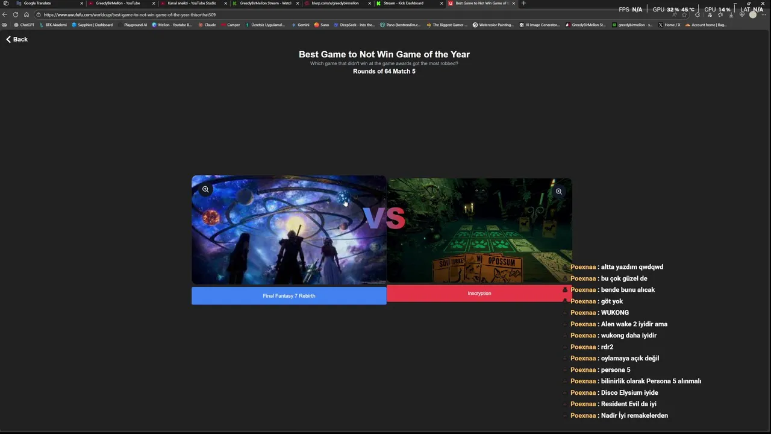The image size is (771, 434).
Task: Open the AI Image Generator bookmark
Action: click(540, 25)
